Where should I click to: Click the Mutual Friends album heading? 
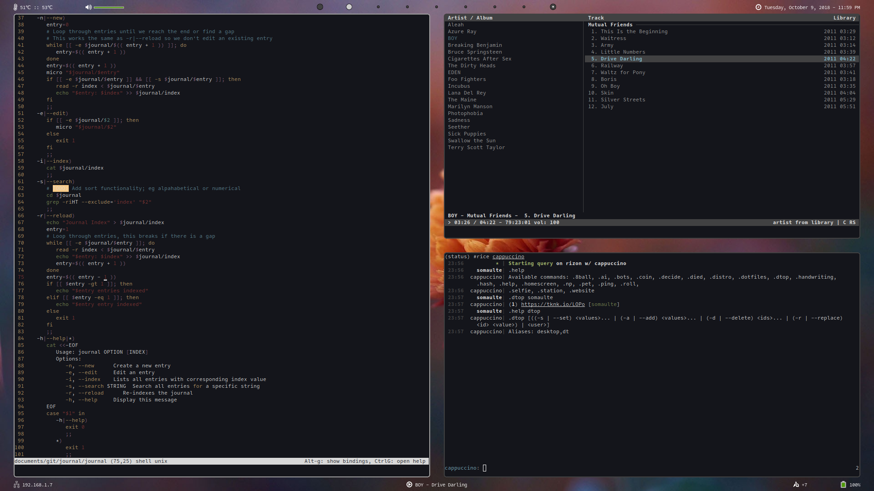click(610, 25)
